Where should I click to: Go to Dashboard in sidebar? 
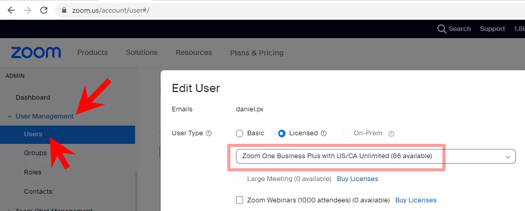tap(33, 98)
